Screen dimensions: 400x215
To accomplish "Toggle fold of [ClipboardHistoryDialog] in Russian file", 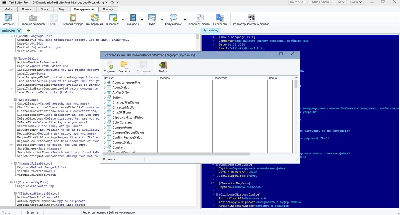I will [x=217, y=194].
